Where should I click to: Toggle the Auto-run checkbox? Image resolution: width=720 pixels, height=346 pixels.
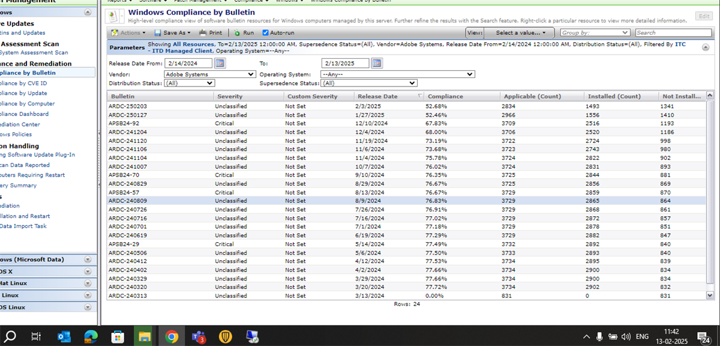(266, 33)
